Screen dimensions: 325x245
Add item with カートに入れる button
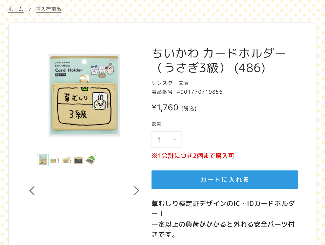click(x=225, y=180)
